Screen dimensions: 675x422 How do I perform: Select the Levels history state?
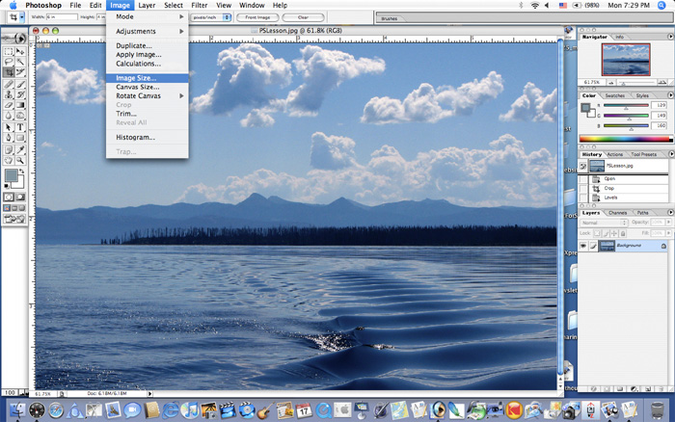(627, 198)
